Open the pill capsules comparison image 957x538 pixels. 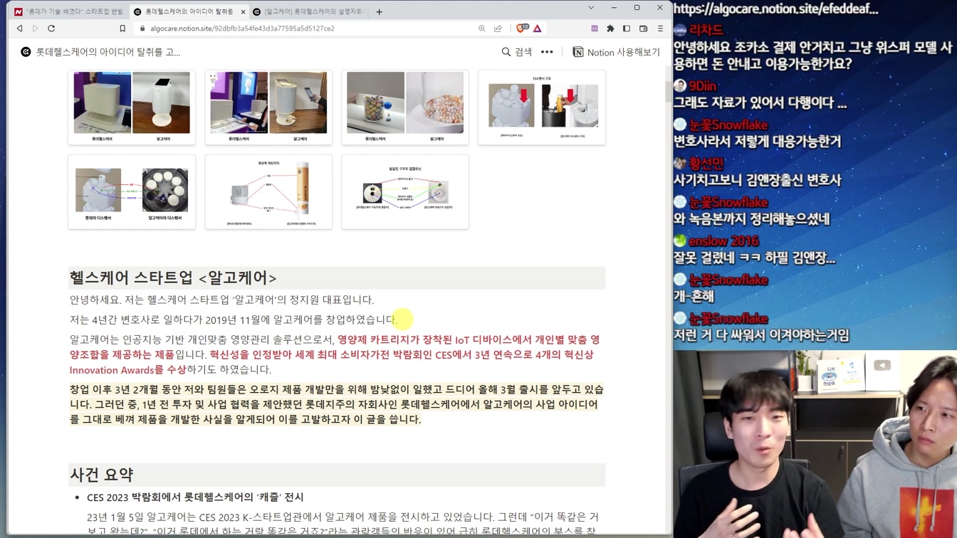[x=405, y=107]
